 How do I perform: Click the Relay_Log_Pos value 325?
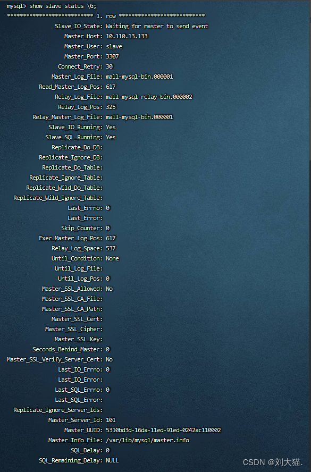coord(111,107)
